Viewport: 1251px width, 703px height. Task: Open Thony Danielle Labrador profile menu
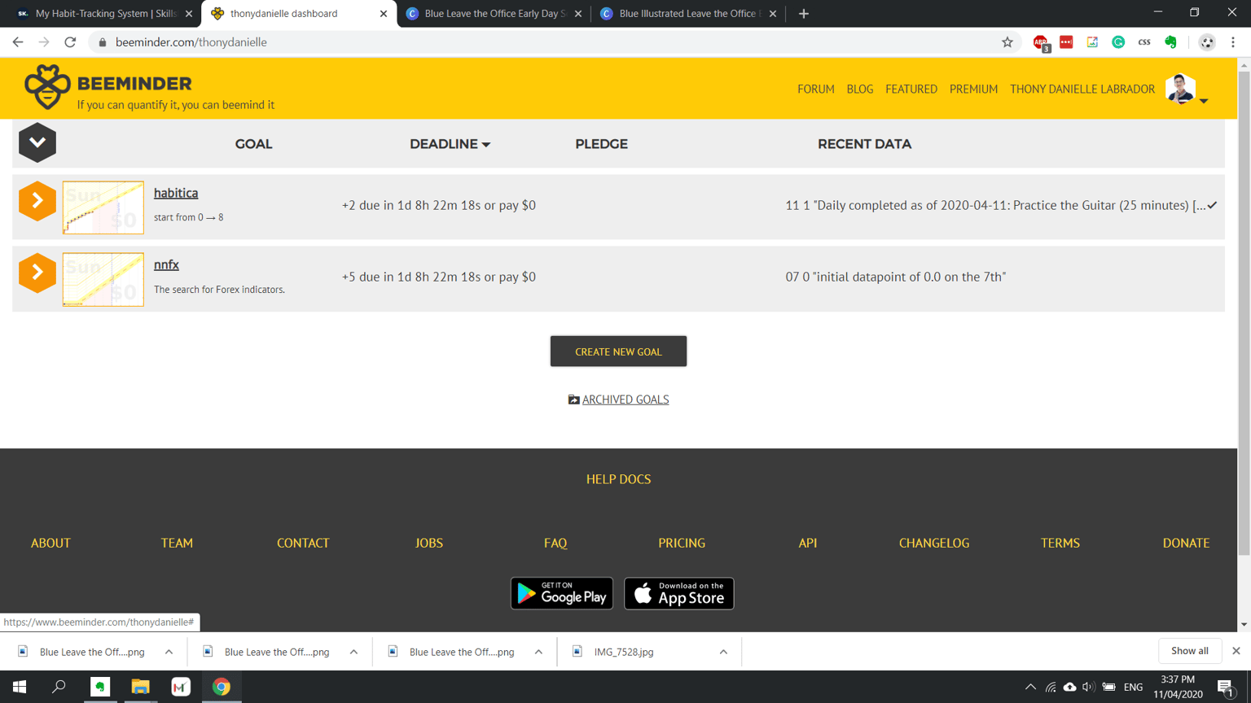[x=1082, y=89]
